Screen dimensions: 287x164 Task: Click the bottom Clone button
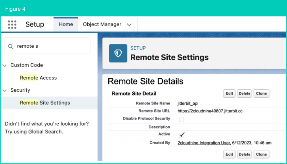(261, 154)
